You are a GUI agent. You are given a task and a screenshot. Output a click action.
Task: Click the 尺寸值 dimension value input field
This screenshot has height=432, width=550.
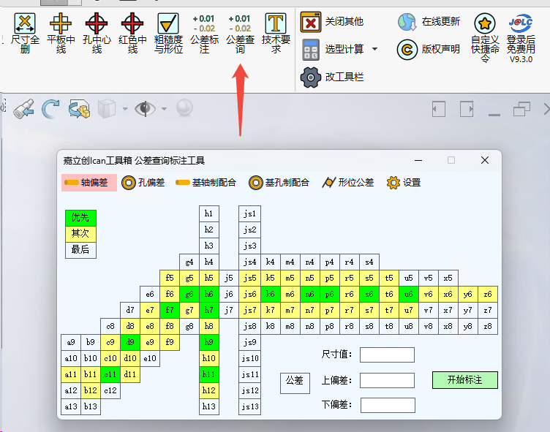point(387,355)
